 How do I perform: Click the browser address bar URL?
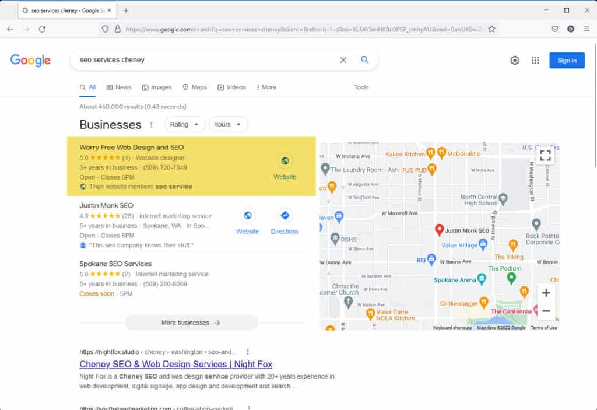pos(304,29)
